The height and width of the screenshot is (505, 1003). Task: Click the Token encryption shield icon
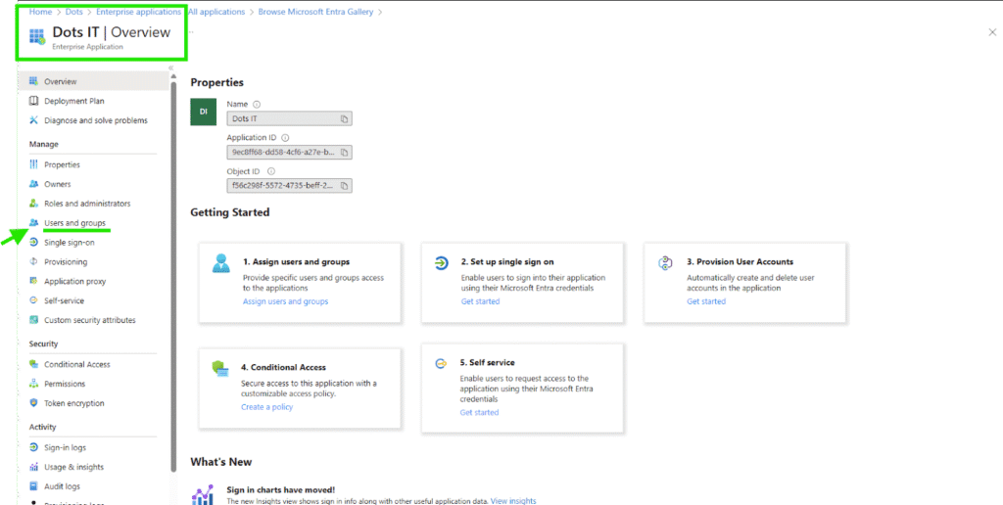34,403
